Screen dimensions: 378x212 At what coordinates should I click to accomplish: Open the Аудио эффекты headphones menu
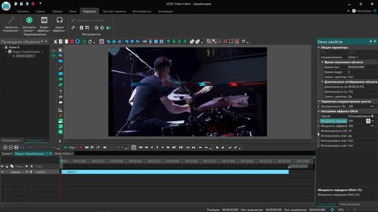click(59, 24)
